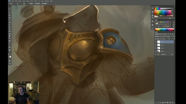Click the Fit Screen button

pos(37,4)
